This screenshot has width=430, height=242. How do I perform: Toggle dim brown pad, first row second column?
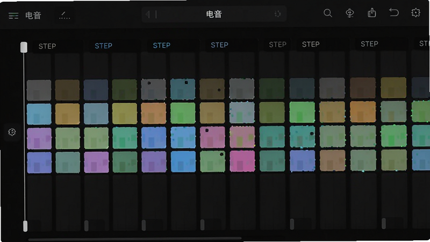(67, 90)
